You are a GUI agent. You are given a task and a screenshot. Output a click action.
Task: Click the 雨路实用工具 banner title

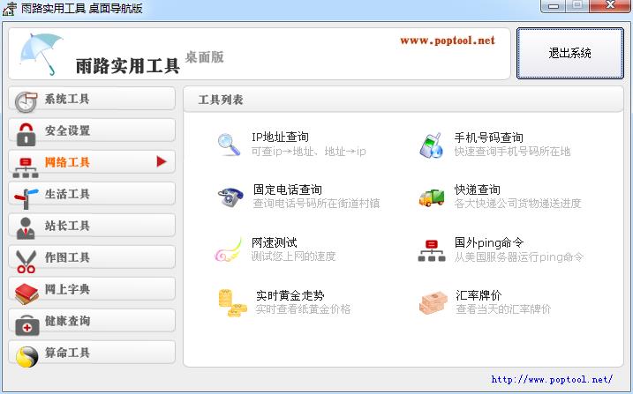tap(127, 65)
